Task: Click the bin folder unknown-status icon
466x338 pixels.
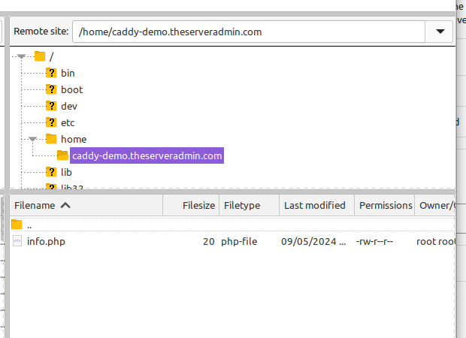Action: point(51,73)
